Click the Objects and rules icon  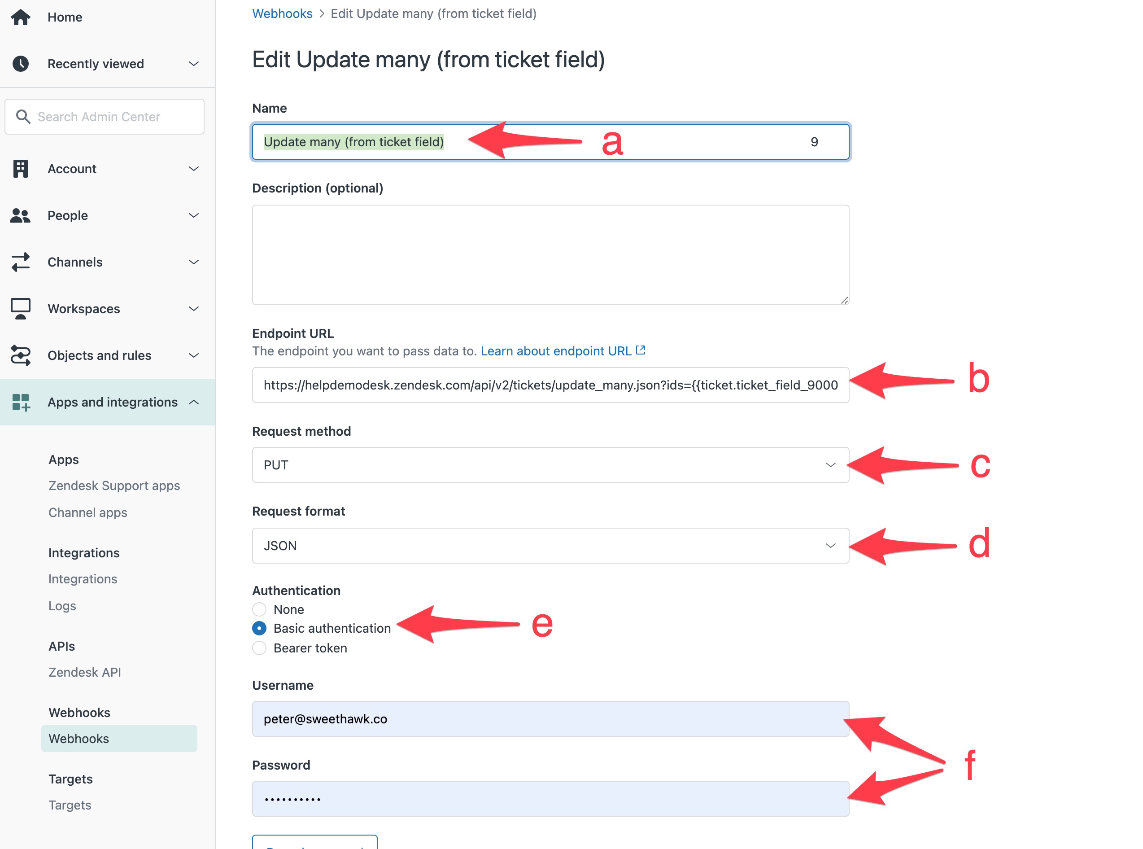[21, 356]
